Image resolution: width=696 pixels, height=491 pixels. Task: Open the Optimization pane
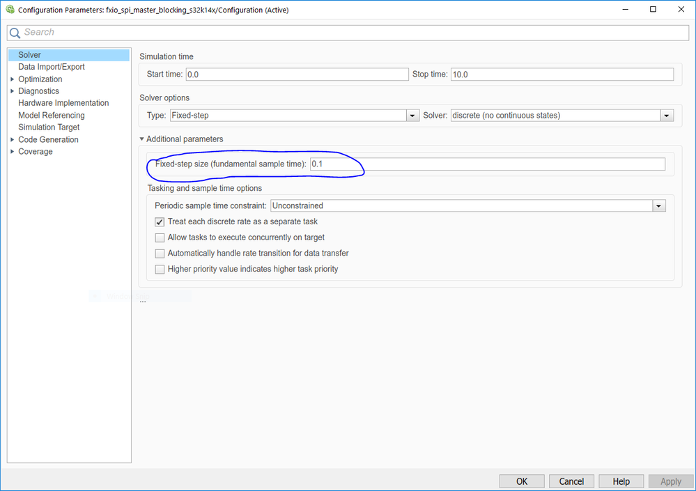(40, 79)
